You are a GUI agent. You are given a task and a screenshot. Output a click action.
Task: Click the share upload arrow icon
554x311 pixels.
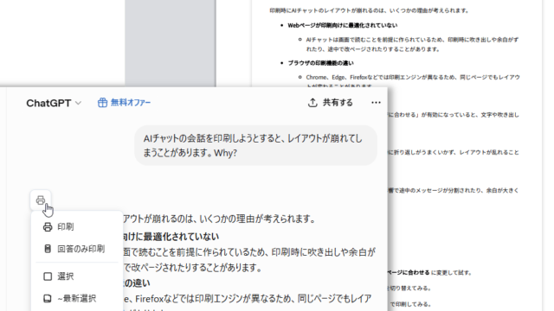click(x=312, y=103)
